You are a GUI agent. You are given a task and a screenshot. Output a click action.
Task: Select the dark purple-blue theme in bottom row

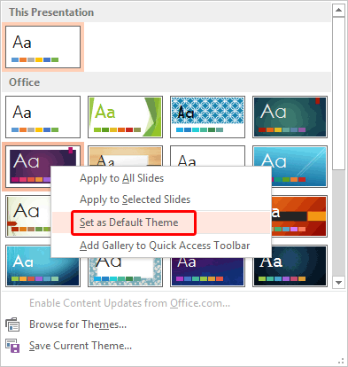point(207,272)
